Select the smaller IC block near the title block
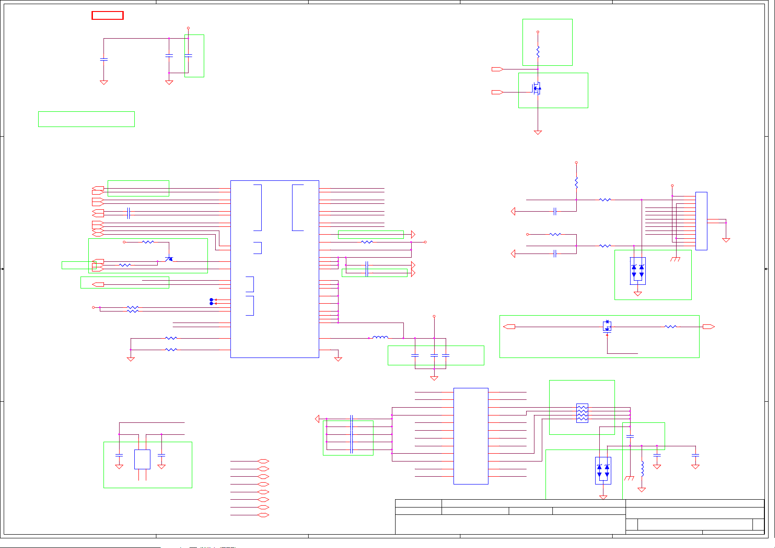 click(x=471, y=436)
